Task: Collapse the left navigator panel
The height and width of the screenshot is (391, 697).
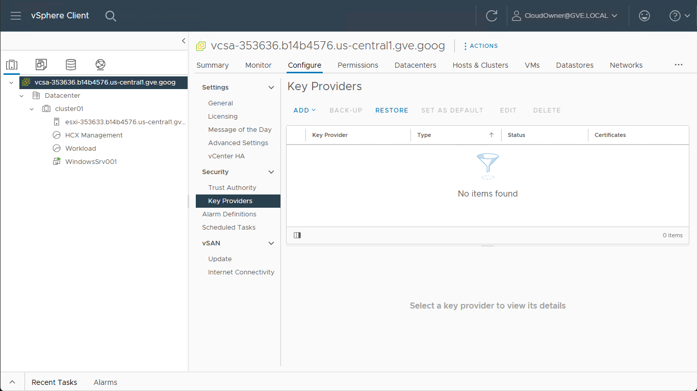Action: 184,41
